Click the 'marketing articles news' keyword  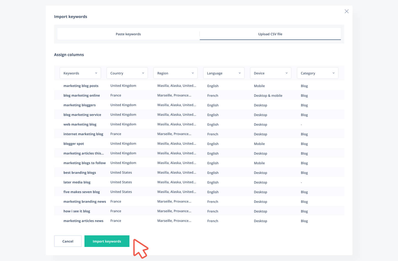(83, 221)
